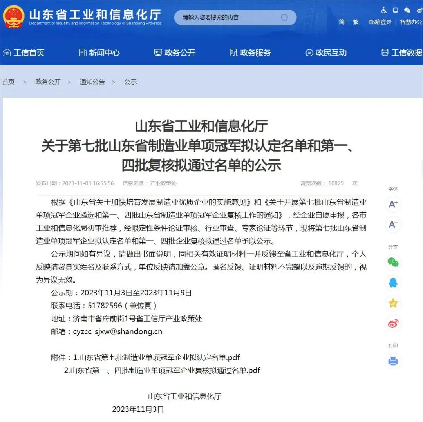
Task: Switch to simplified Chinese 简
Action: 342,22
